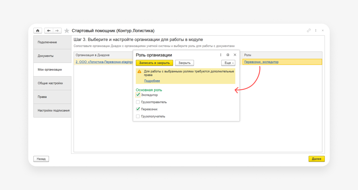This screenshot has width=358, height=190.
Task: Open the ООО «Логистика-Перевозчик-staging» organization link
Action: coord(104,62)
